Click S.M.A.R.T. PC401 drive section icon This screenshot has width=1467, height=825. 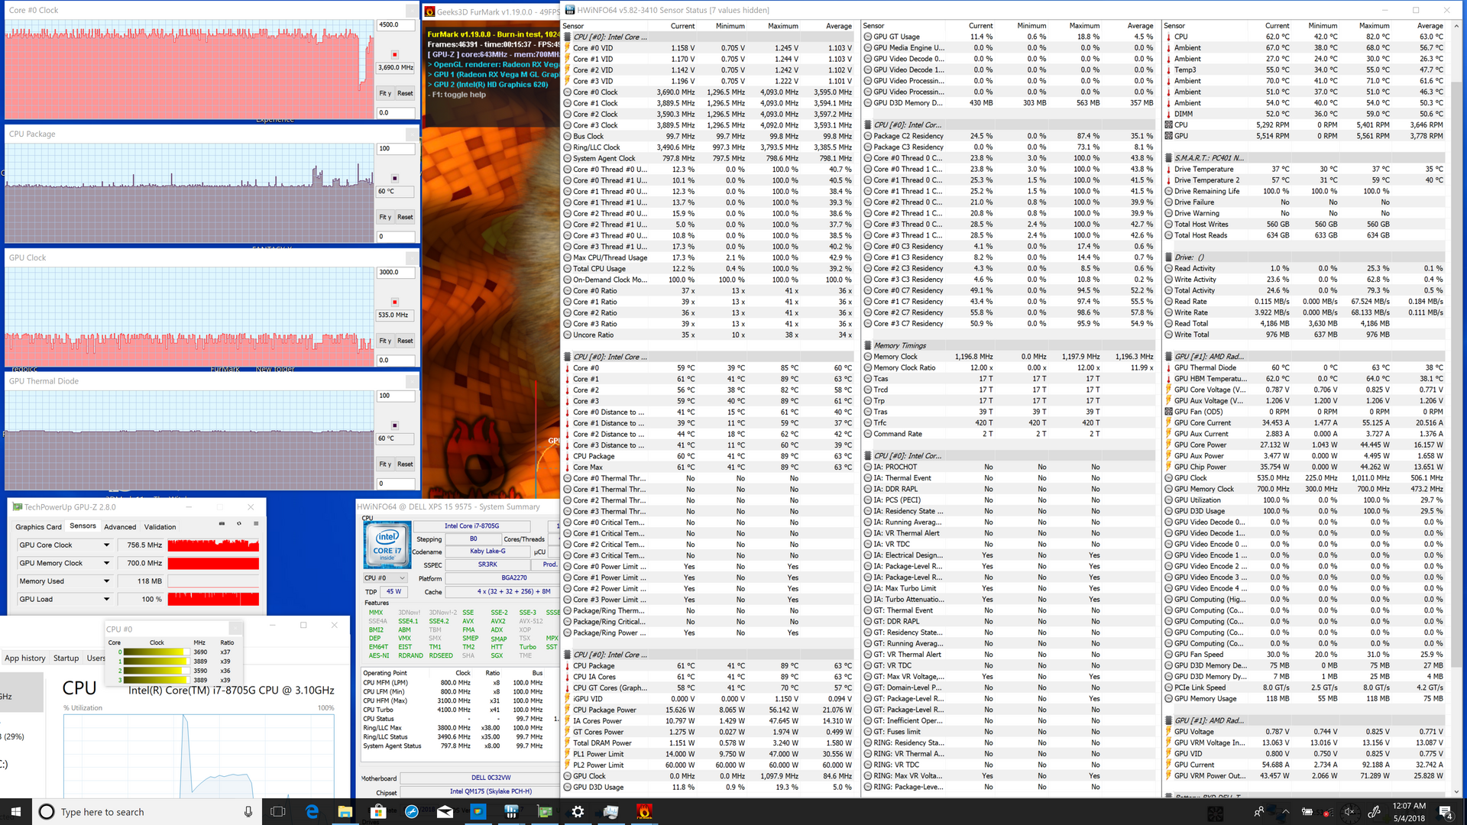click(1168, 158)
